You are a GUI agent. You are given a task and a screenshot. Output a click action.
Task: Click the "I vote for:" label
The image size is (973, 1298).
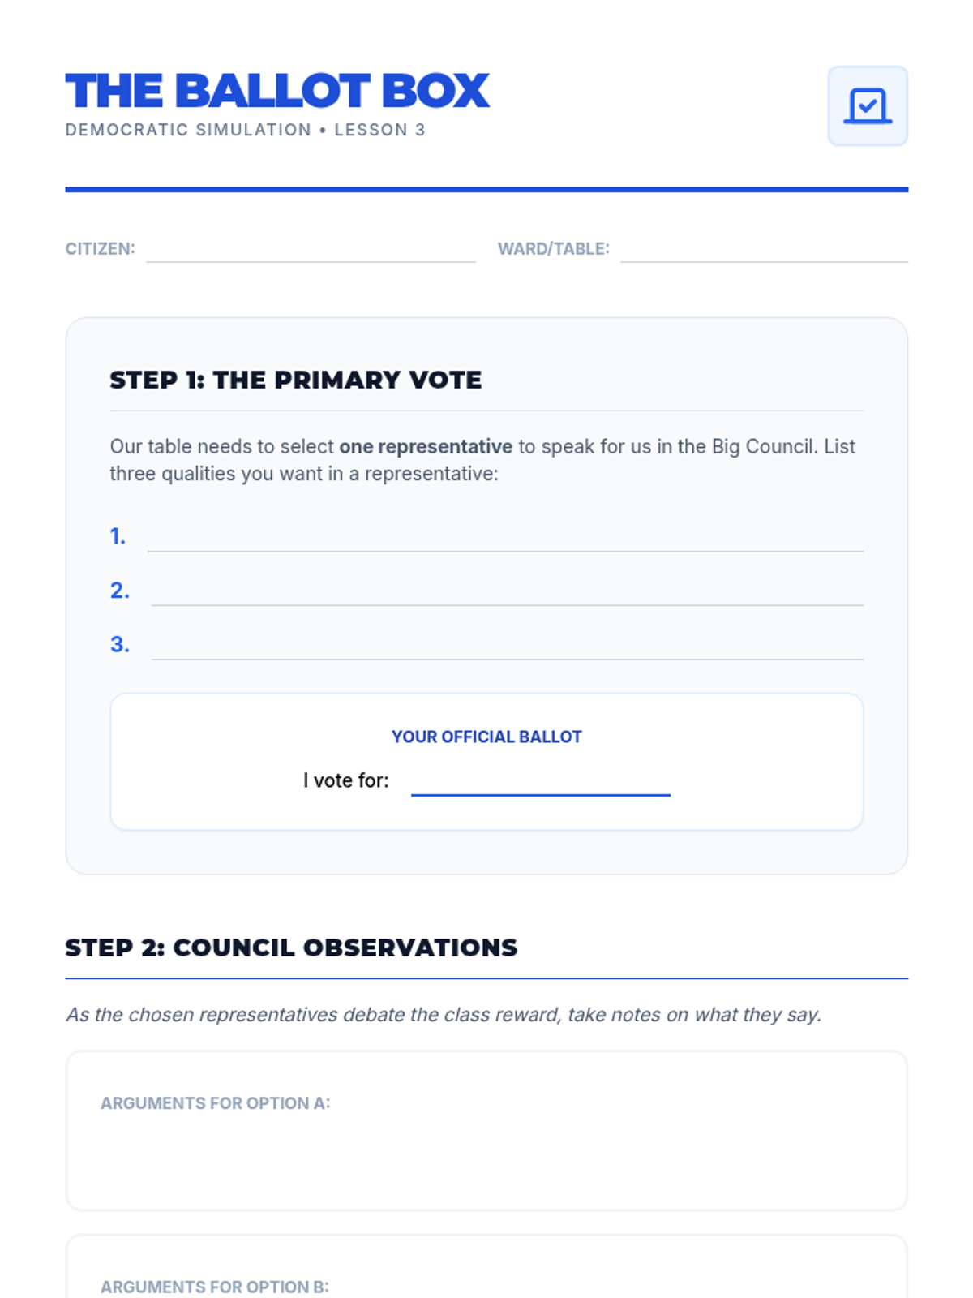coord(345,780)
